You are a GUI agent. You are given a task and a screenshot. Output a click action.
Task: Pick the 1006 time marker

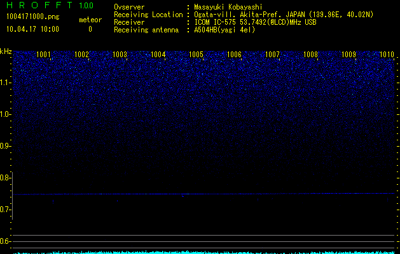[x=234, y=55]
